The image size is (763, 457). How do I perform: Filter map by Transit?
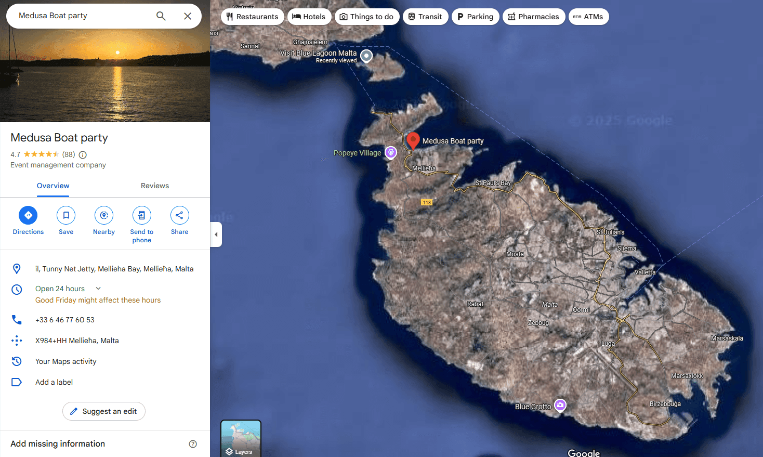pyautogui.click(x=425, y=17)
